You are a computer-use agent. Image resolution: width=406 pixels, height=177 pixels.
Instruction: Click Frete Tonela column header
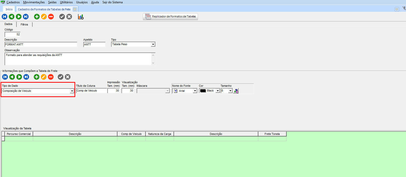click(272, 134)
